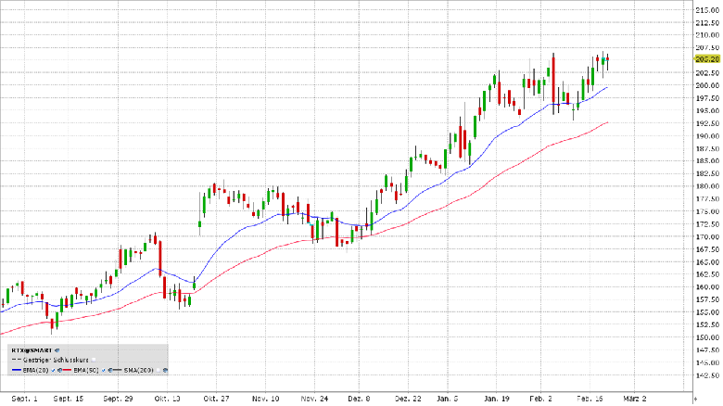Screen dimensions: 723x406
Task: Toggle the Gestriger Schlusskurs checkbox
Action: pyautogui.click(x=94, y=360)
